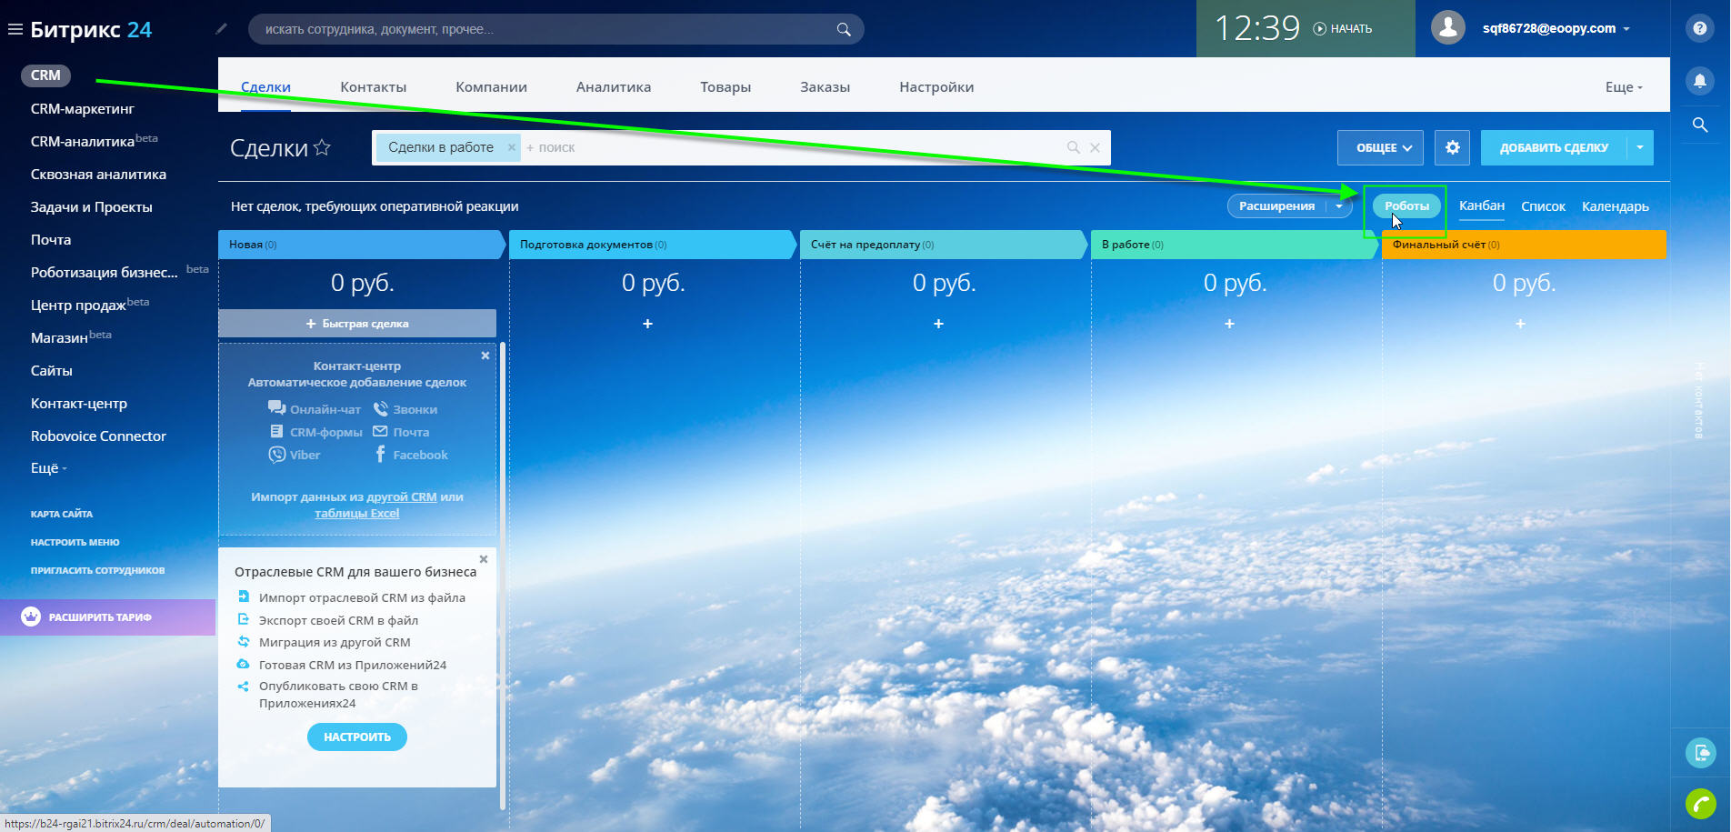Open the notifications bell
The image size is (1731, 832).
click(x=1700, y=81)
